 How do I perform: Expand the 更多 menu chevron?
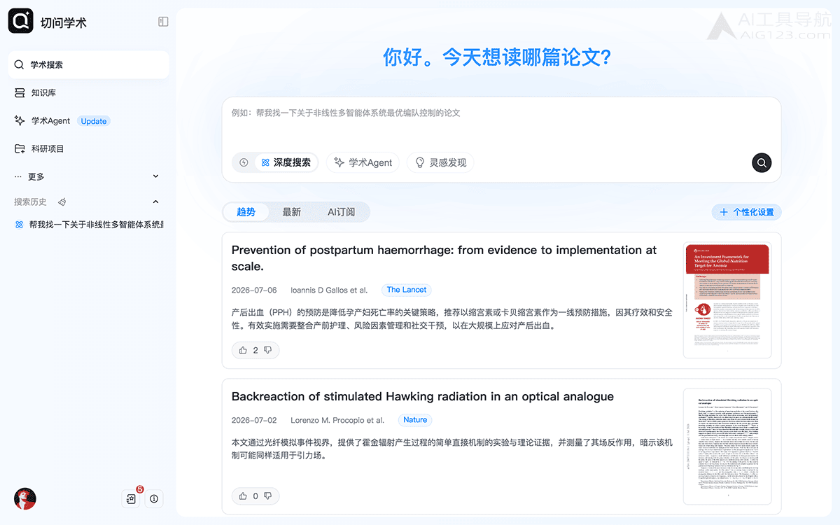point(155,176)
